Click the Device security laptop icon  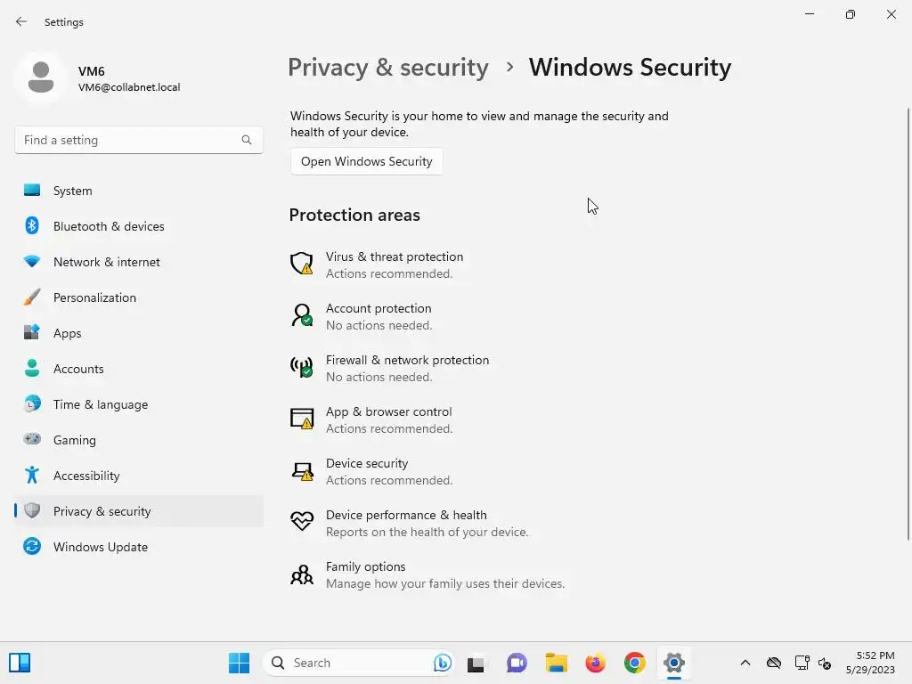[x=302, y=470]
